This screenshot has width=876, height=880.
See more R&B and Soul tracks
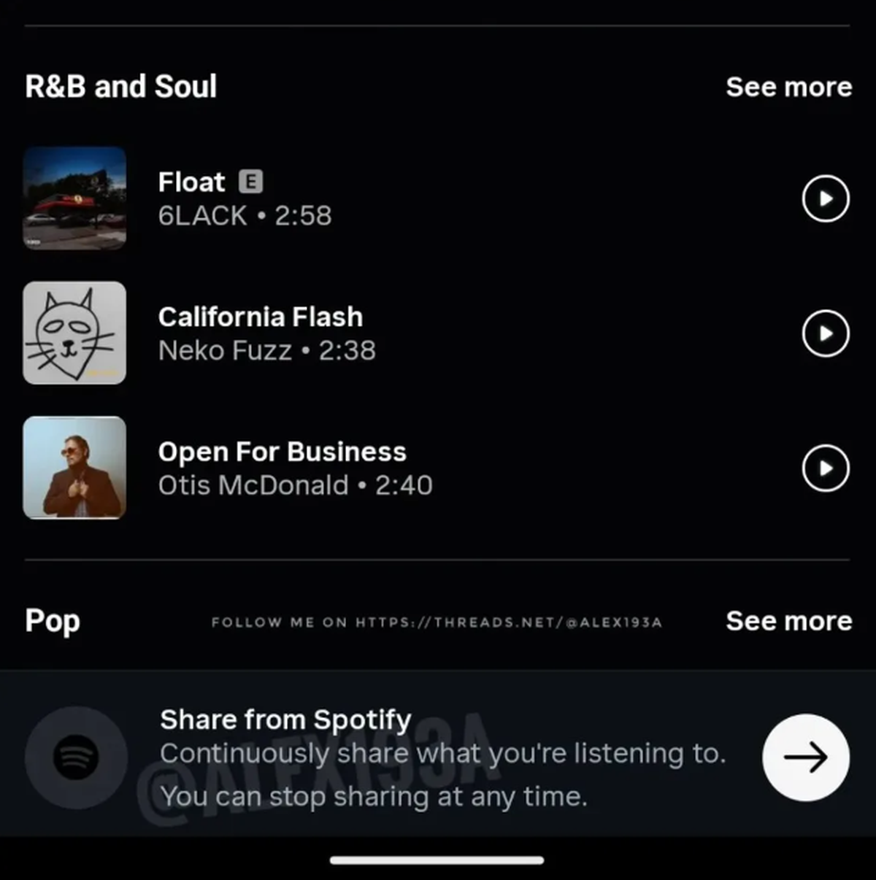pyautogui.click(x=789, y=87)
